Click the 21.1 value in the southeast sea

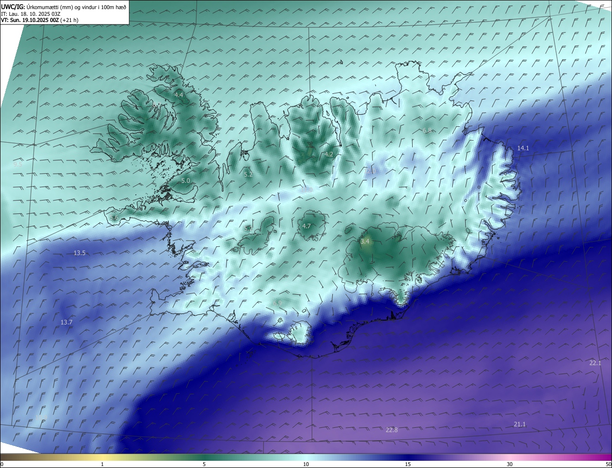point(519,424)
